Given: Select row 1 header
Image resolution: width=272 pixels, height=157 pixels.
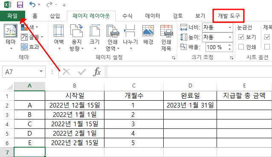Looking at the screenshot, I should 7,96.
